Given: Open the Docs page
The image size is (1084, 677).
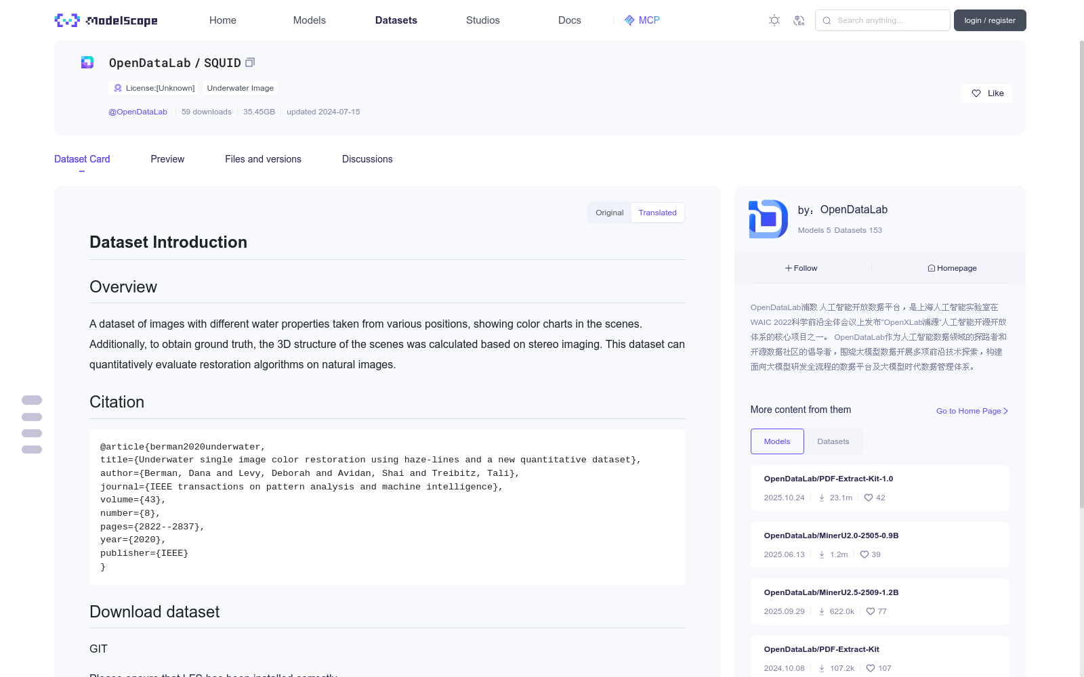Looking at the screenshot, I should click(570, 20).
